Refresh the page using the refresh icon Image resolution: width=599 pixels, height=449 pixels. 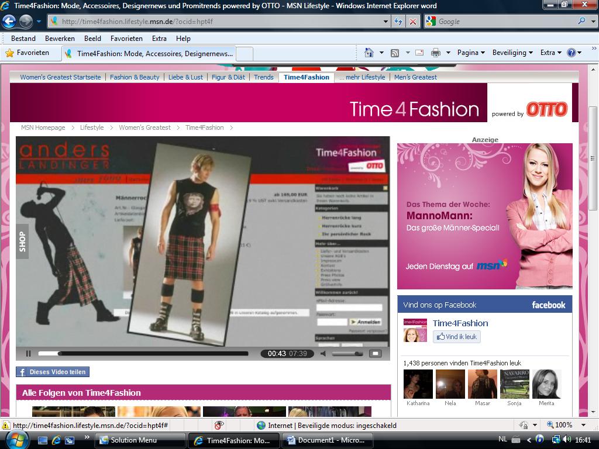398,22
